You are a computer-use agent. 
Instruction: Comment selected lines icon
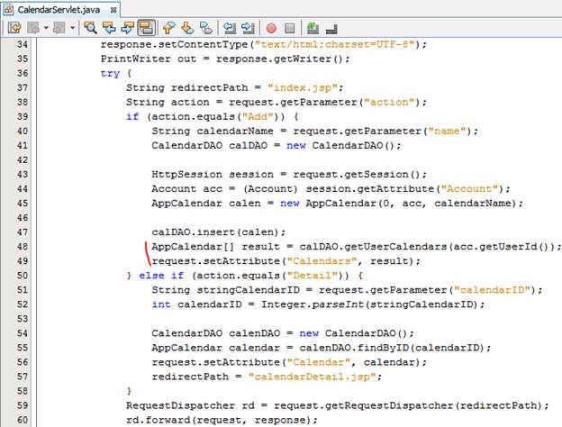tap(313, 28)
